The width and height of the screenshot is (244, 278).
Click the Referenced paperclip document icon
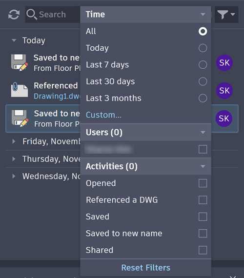[20, 90]
